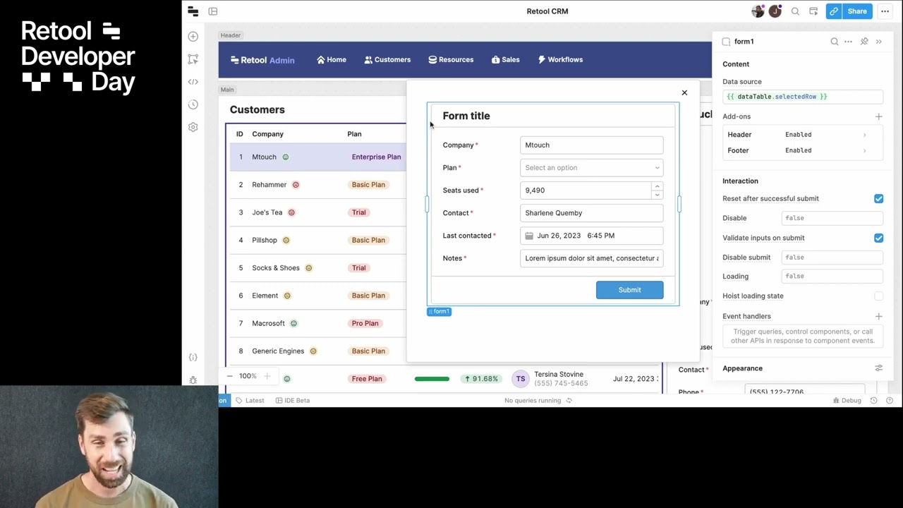Pin the form1 inspector panel
This screenshot has width=903, height=508.
864,42
